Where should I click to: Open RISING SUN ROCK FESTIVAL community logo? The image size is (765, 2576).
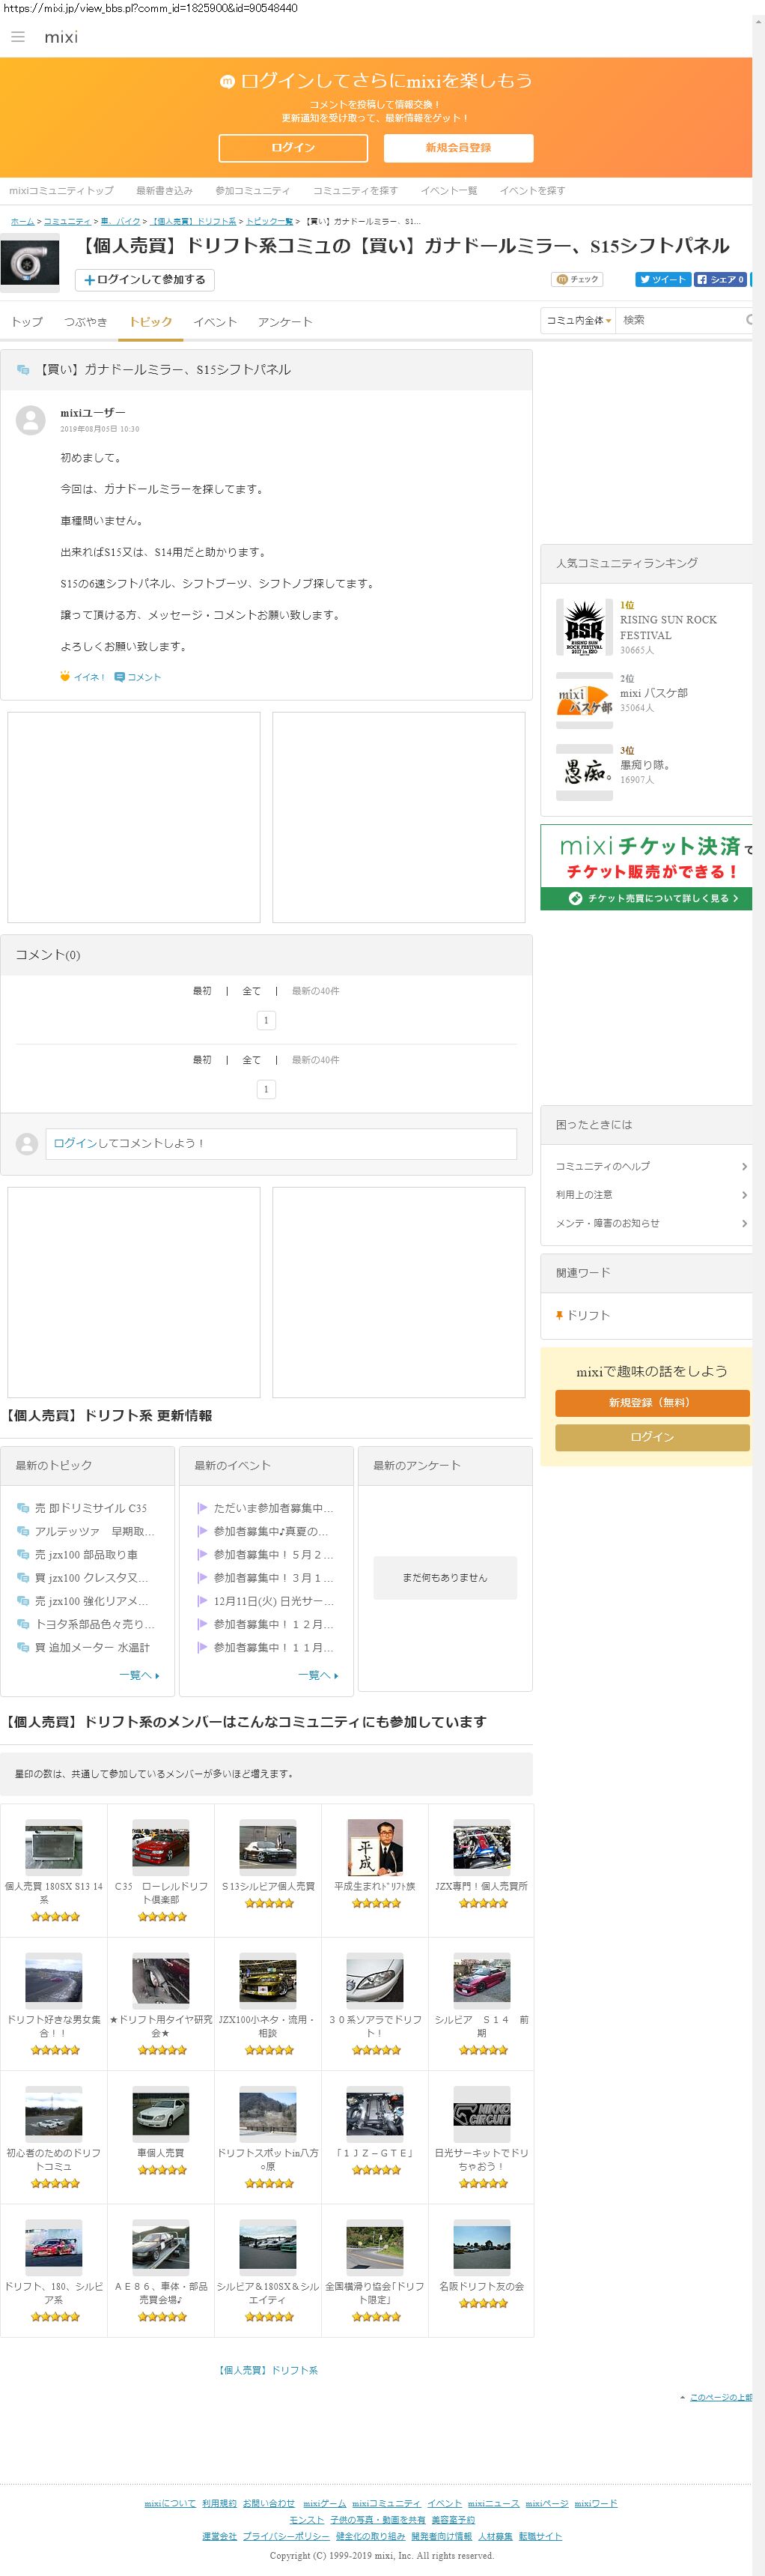coord(585,627)
